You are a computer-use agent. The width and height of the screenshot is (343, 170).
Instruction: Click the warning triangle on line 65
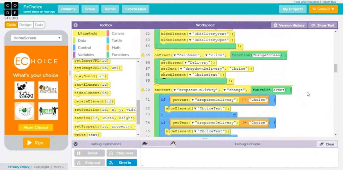(143, 55)
